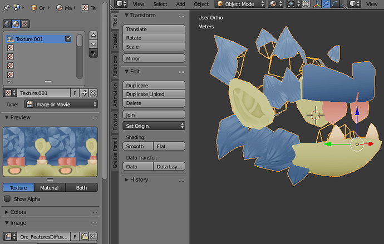Viewport: 384px width, 244px height.
Task: Switch to the Physics tab
Action: tap(115, 122)
